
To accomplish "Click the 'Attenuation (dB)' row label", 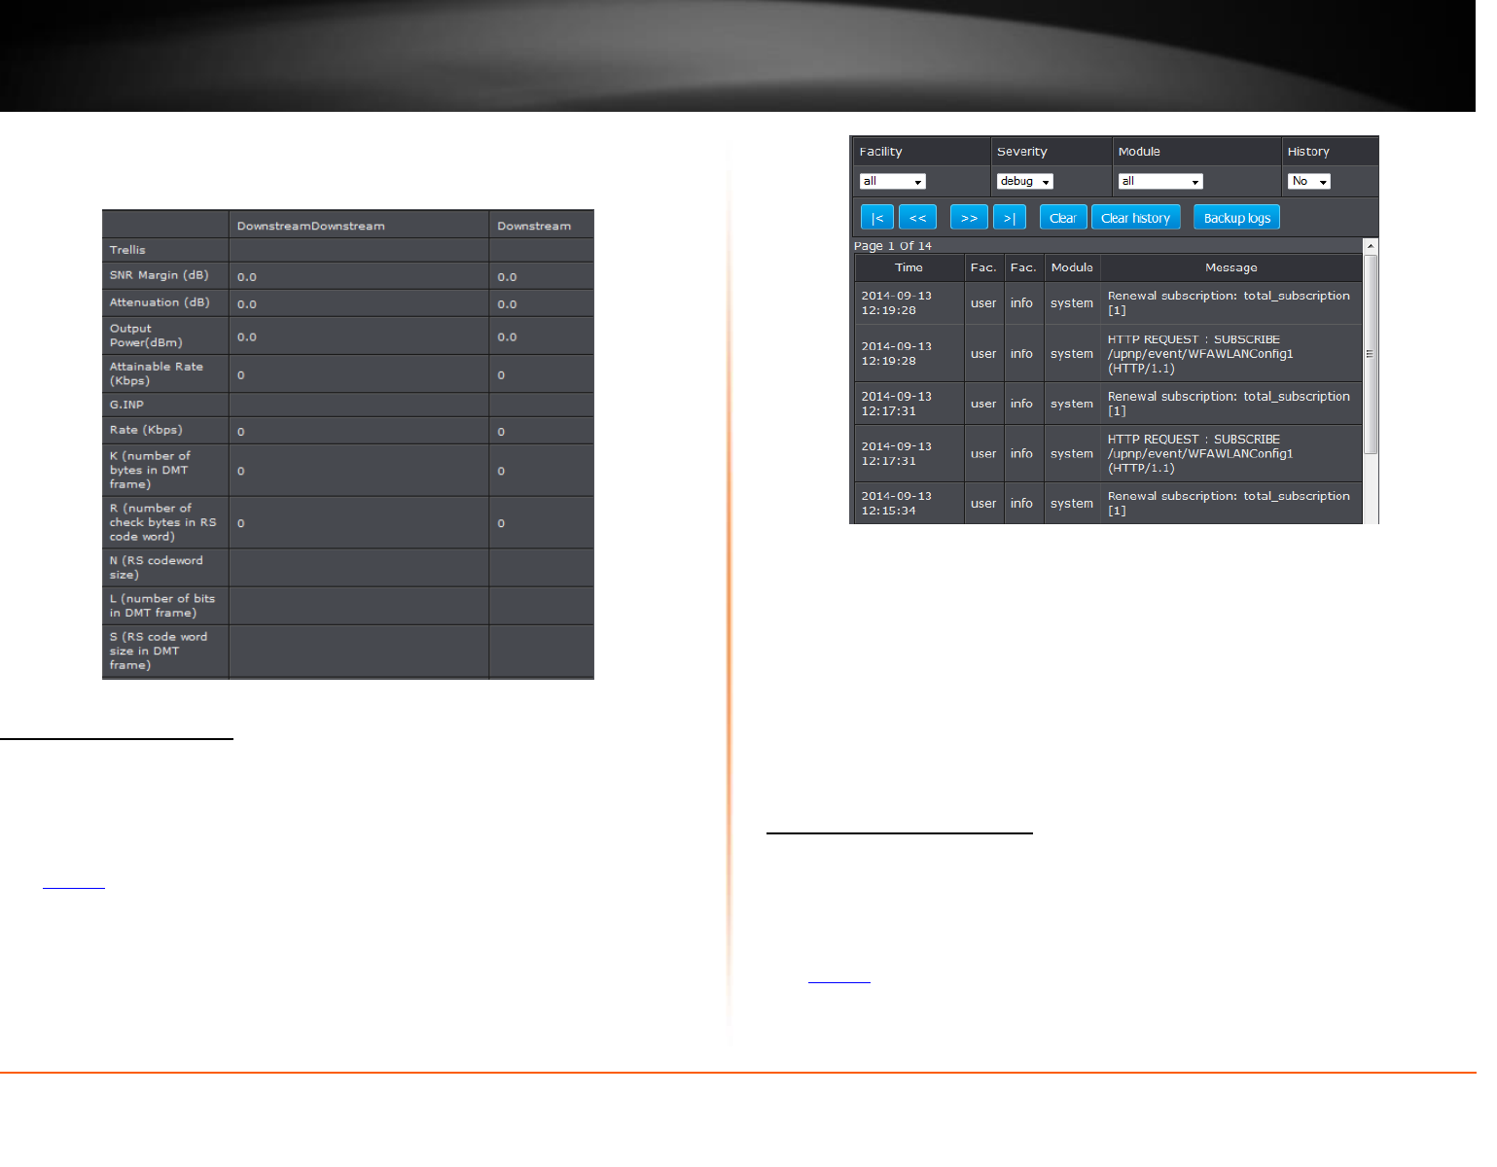I will [160, 302].
